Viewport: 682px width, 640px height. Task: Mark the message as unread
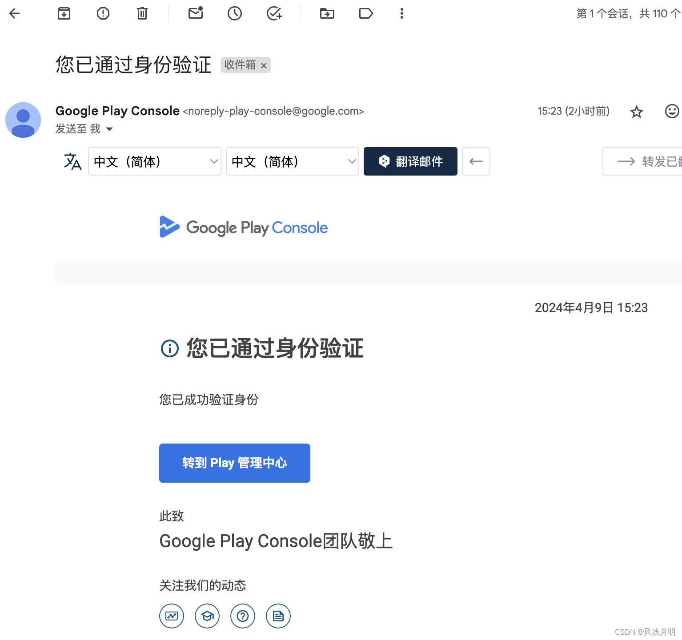click(x=196, y=13)
